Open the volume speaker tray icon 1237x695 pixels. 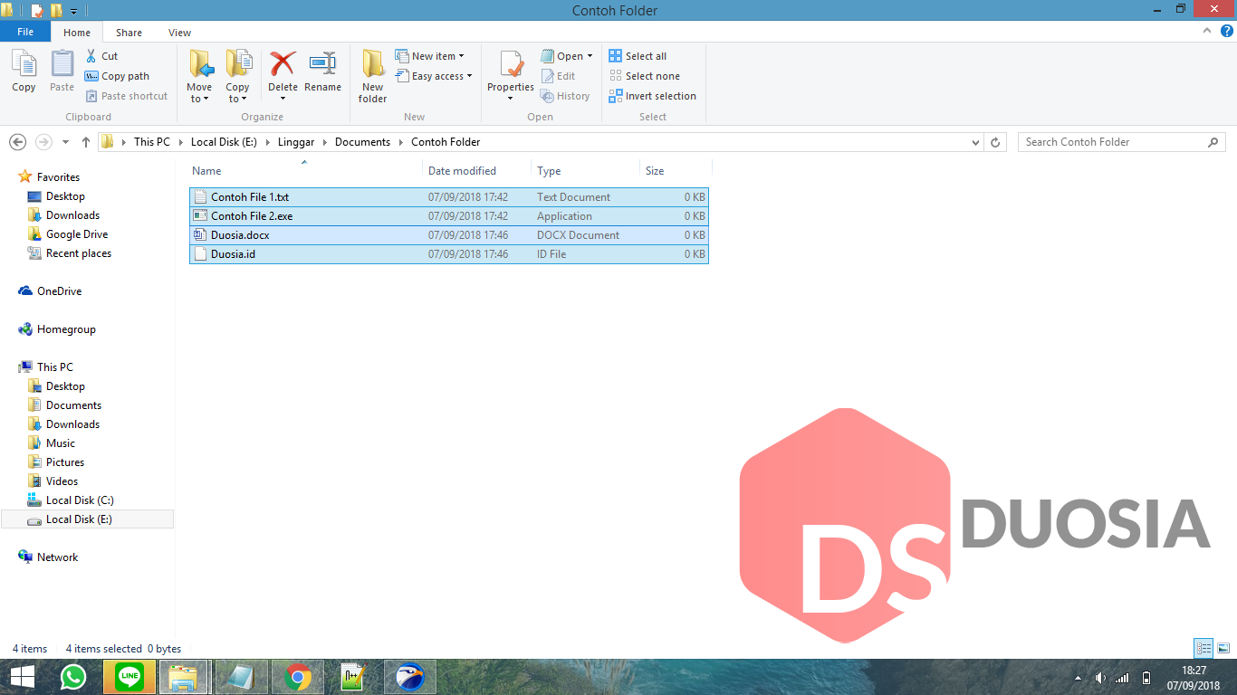click(x=1100, y=678)
